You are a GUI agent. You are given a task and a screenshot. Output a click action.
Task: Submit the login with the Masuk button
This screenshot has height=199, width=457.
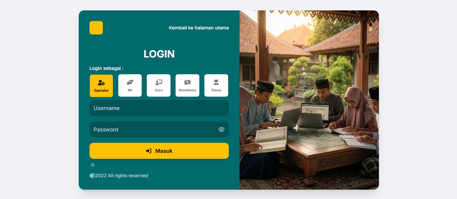159,151
